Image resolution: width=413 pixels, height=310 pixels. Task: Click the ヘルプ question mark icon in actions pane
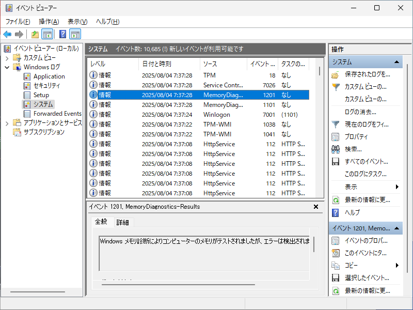click(x=335, y=212)
